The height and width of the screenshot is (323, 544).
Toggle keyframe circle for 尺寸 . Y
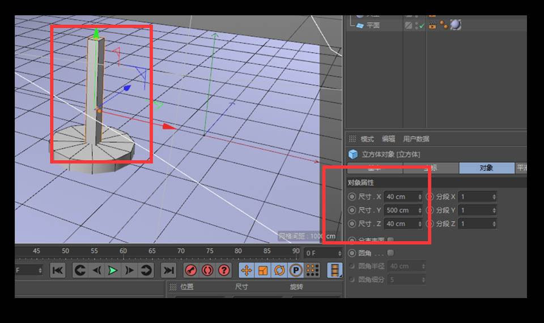[352, 210]
